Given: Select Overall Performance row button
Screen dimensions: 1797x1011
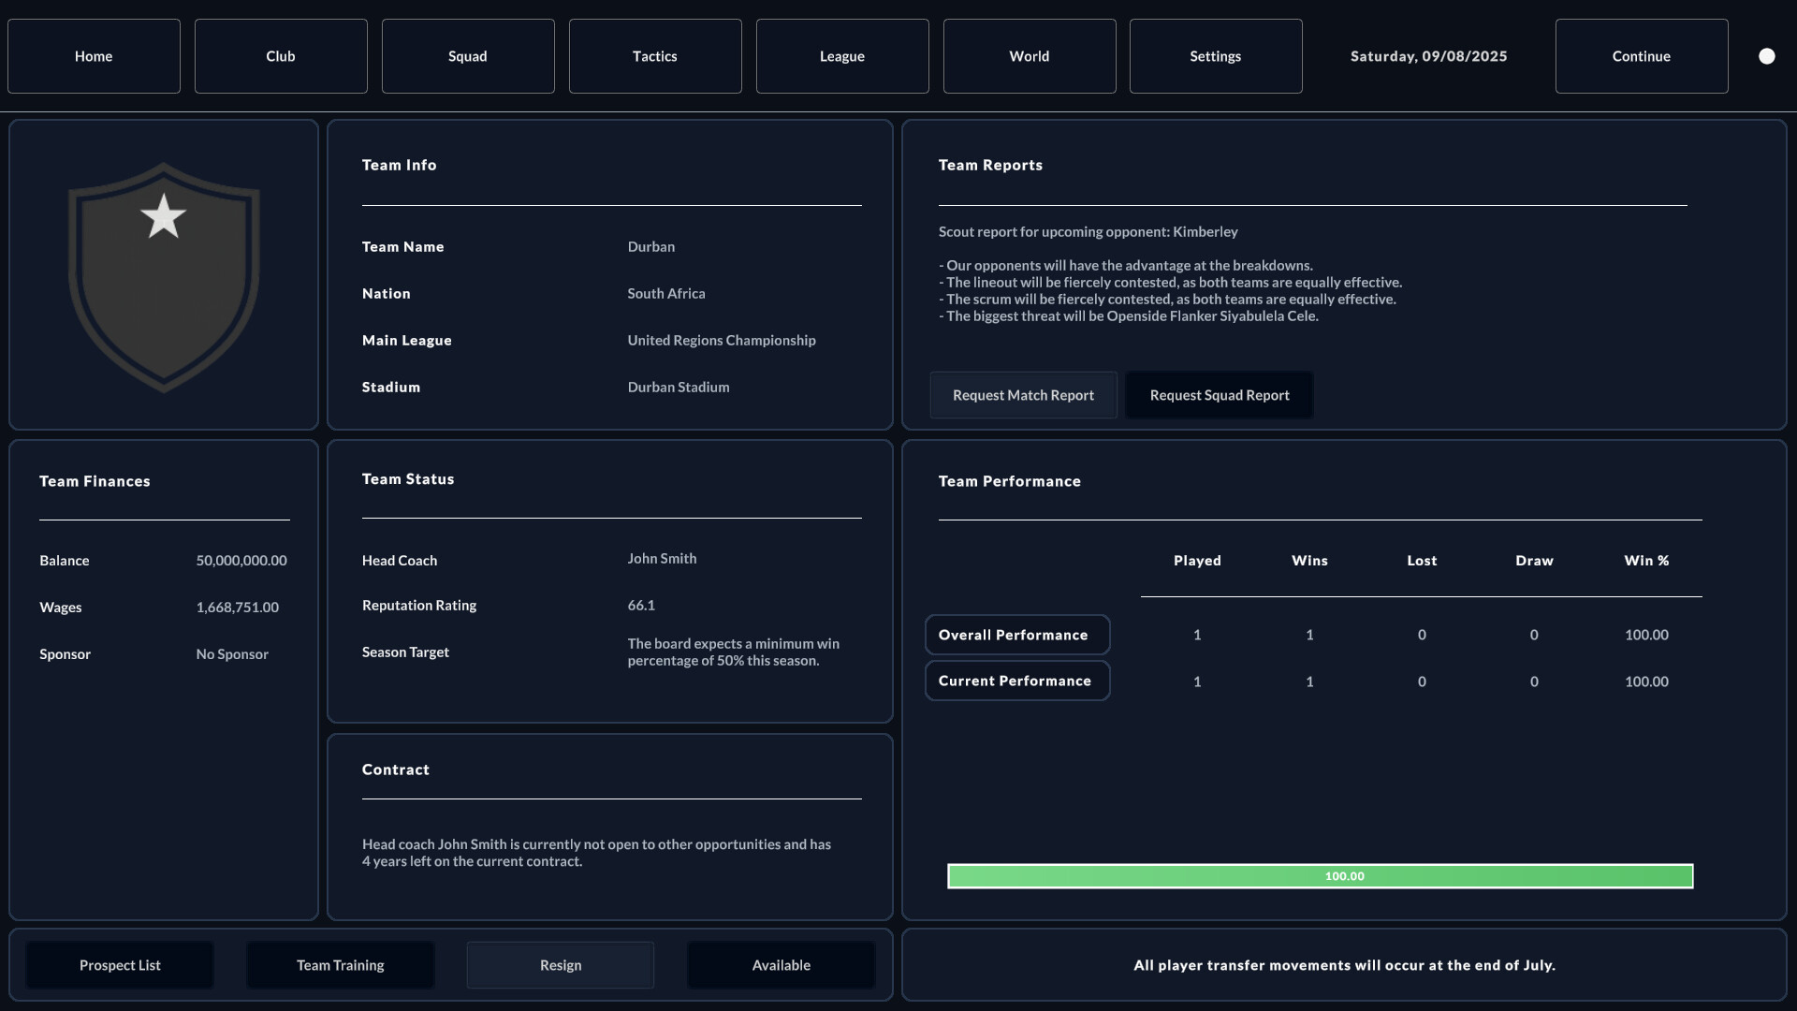Looking at the screenshot, I should [x=1017, y=635].
